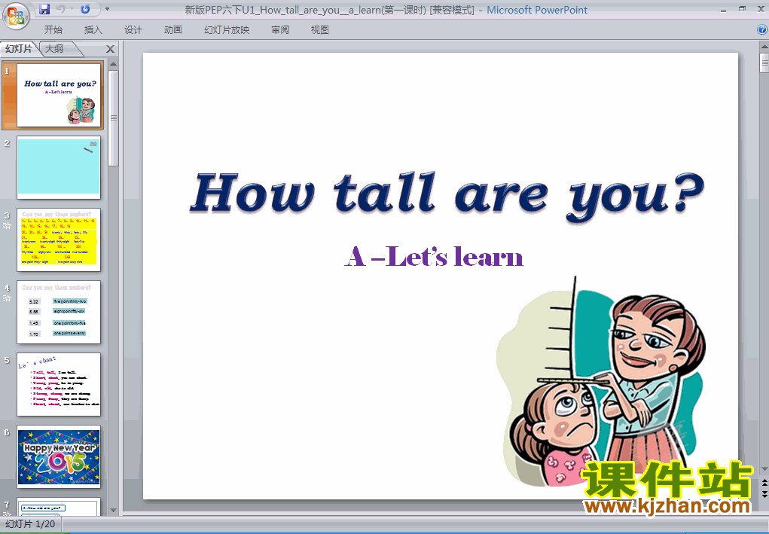
Task: Go to previous slide double-arrow button
Action: [764, 484]
